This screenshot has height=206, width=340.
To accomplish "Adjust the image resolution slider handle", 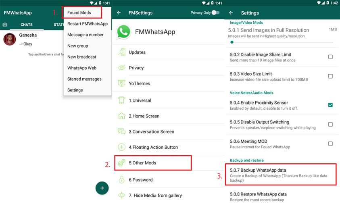I will click(x=232, y=42).
